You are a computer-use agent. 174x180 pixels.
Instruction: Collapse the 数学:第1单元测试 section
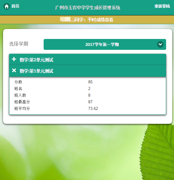[88, 71]
